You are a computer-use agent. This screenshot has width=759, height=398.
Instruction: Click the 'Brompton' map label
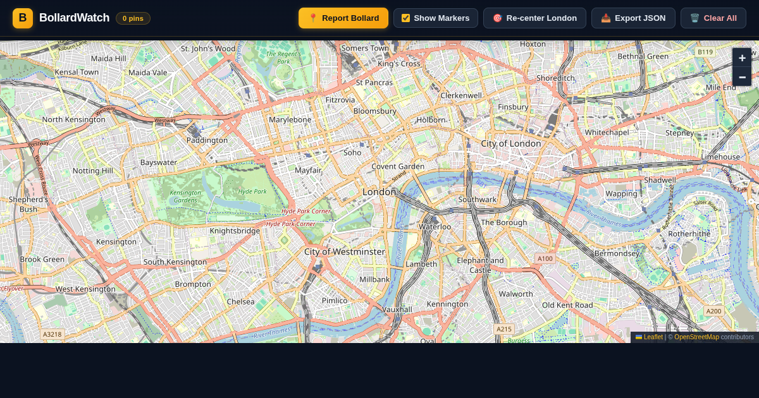pos(193,284)
